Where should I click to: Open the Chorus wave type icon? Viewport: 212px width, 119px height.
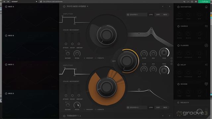[x=206, y=26]
